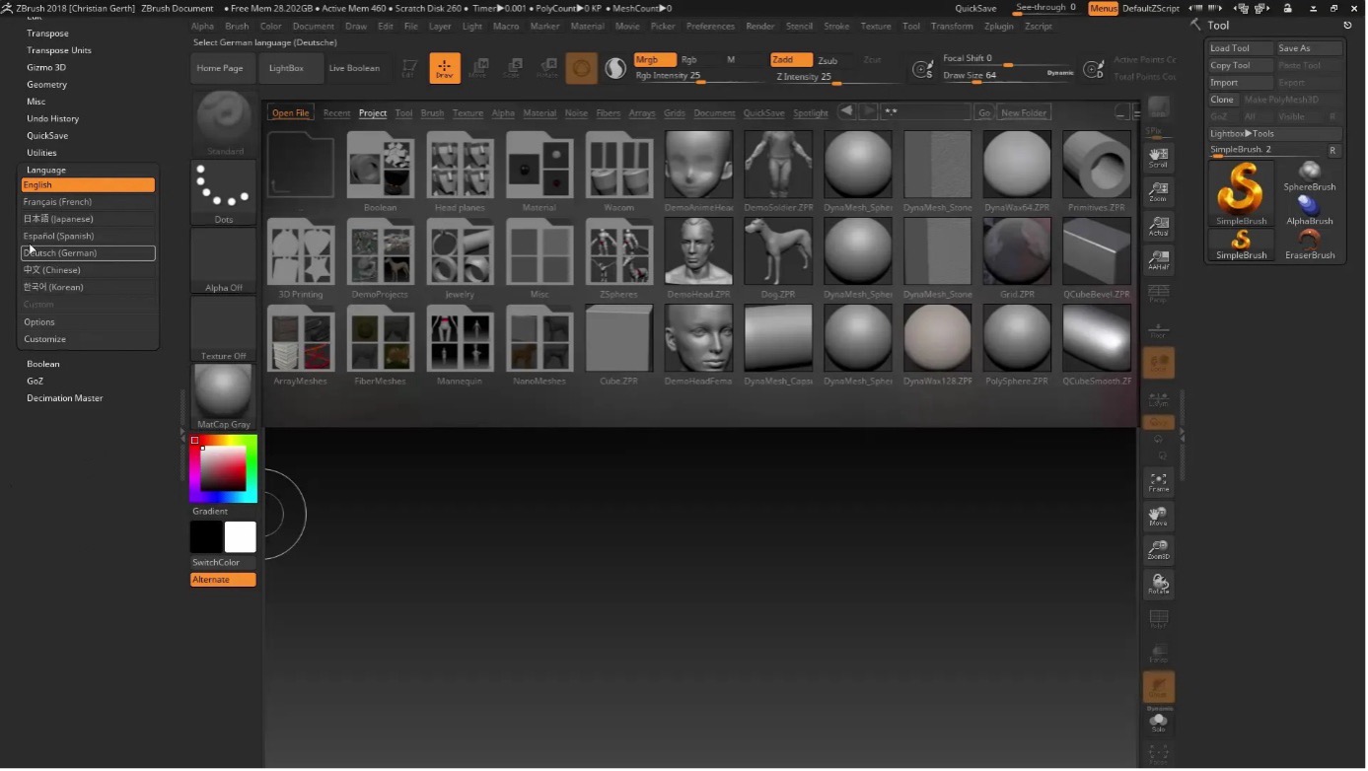Expand the Decimation Master section
Viewport: 1368px width, 771px height.
[x=65, y=398]
